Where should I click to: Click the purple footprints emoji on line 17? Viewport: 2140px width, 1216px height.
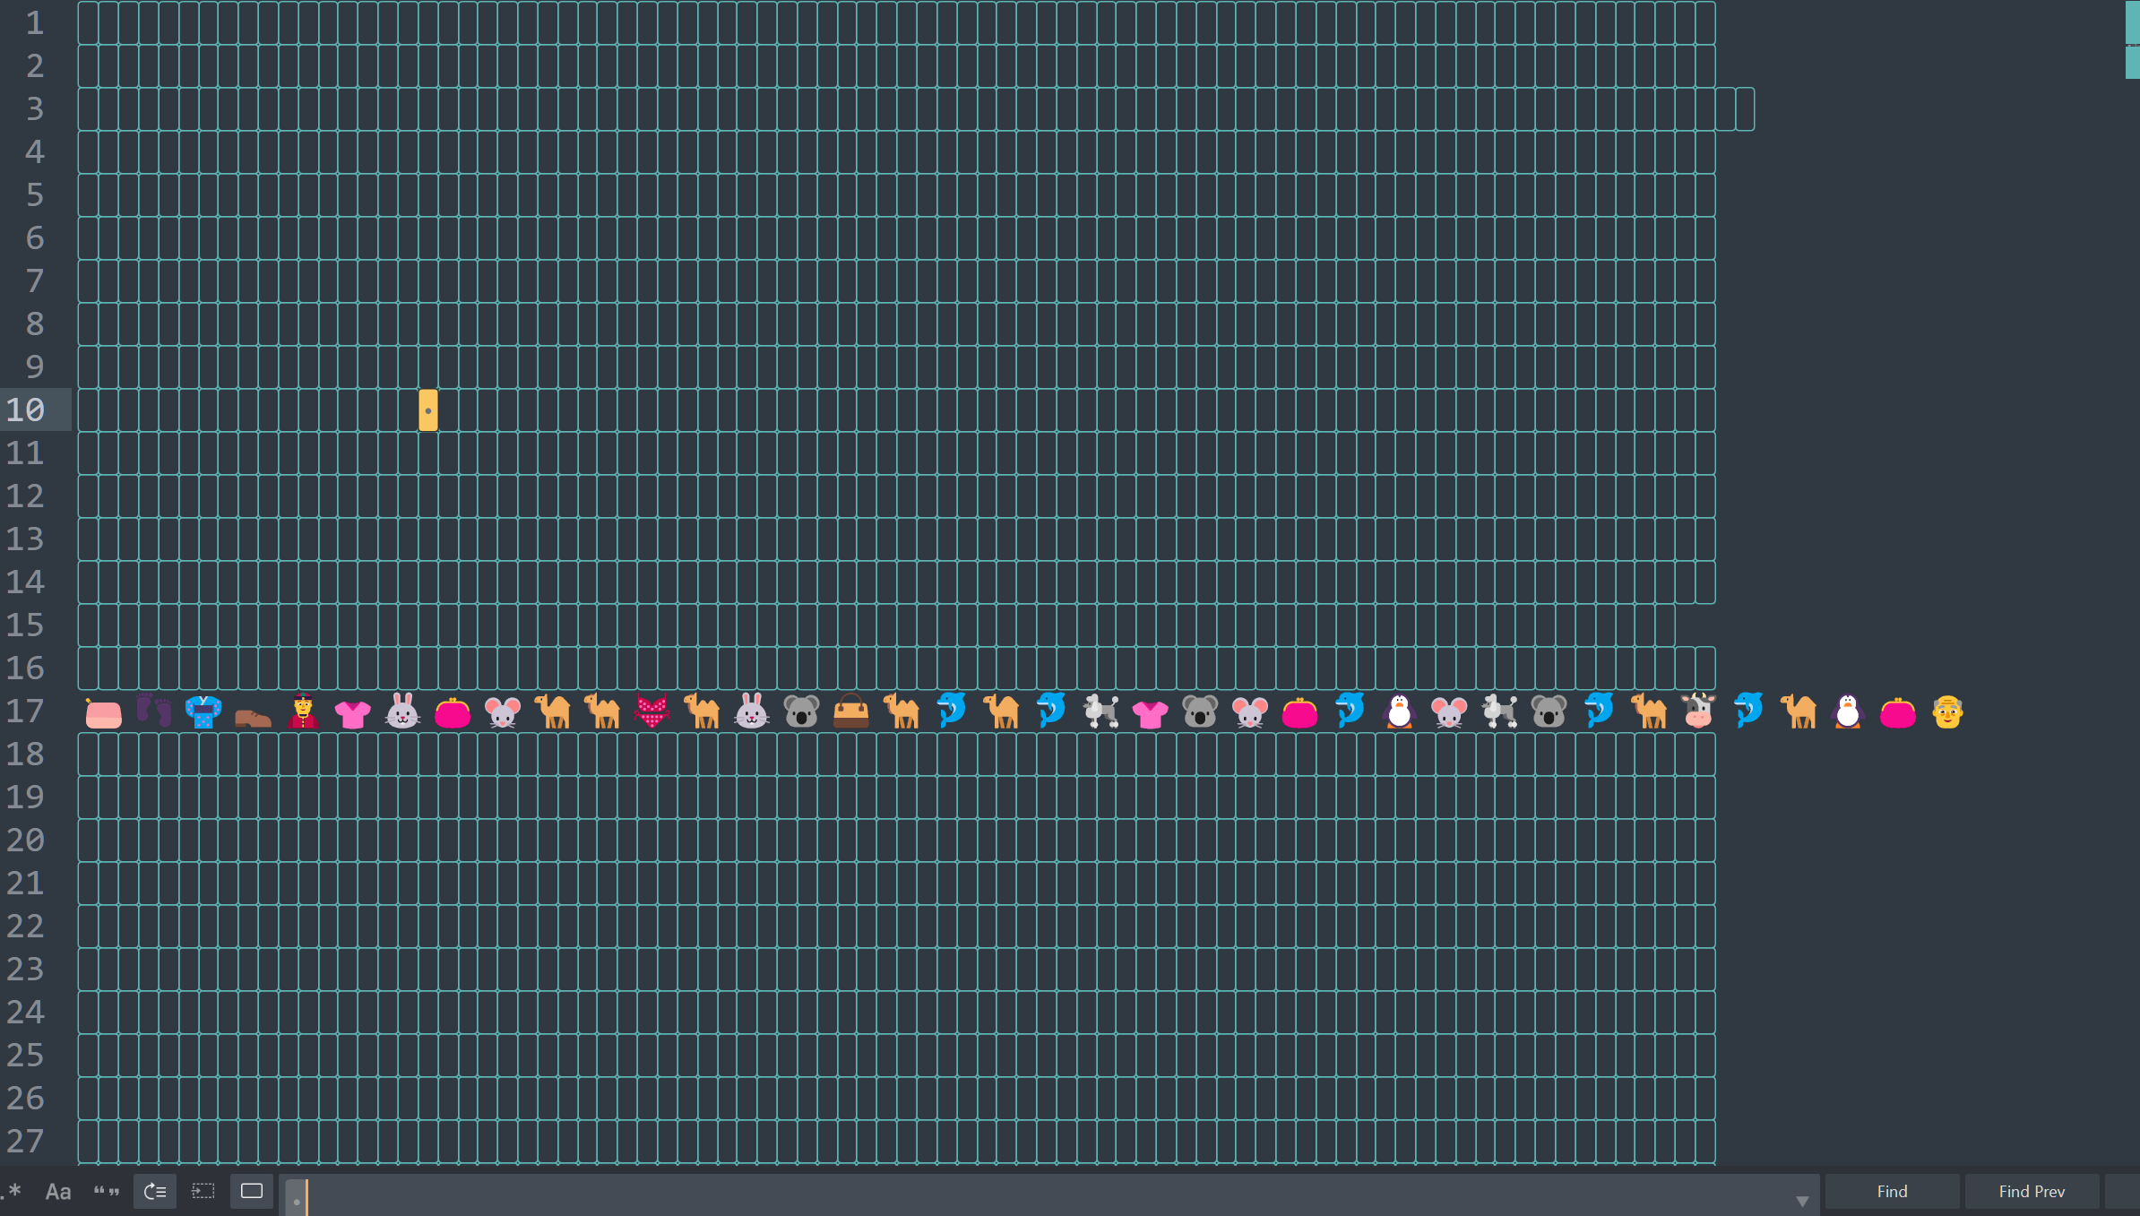tap(154, 711)
